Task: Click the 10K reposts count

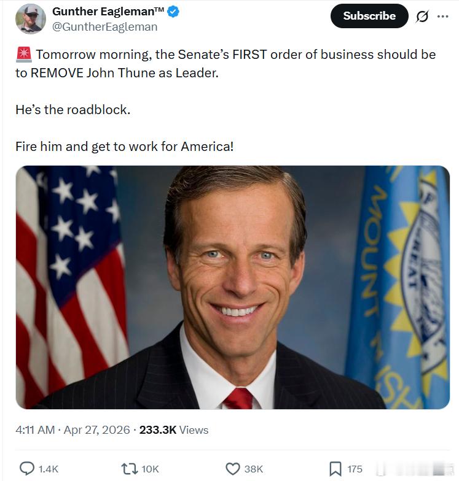Action: tap(151, 469)
